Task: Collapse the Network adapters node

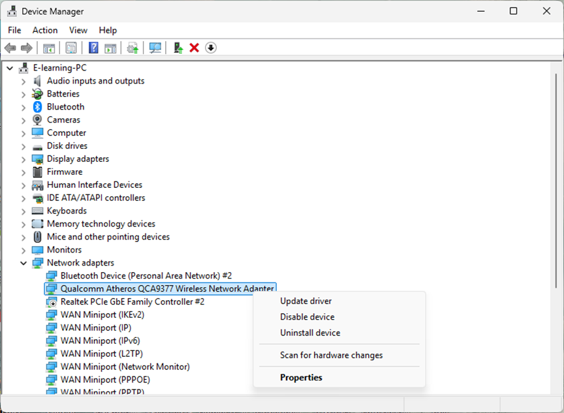Action: point(23,263)
